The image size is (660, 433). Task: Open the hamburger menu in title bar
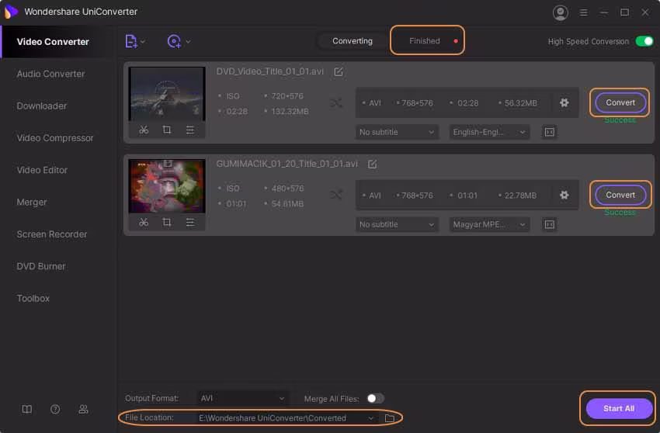583,12
